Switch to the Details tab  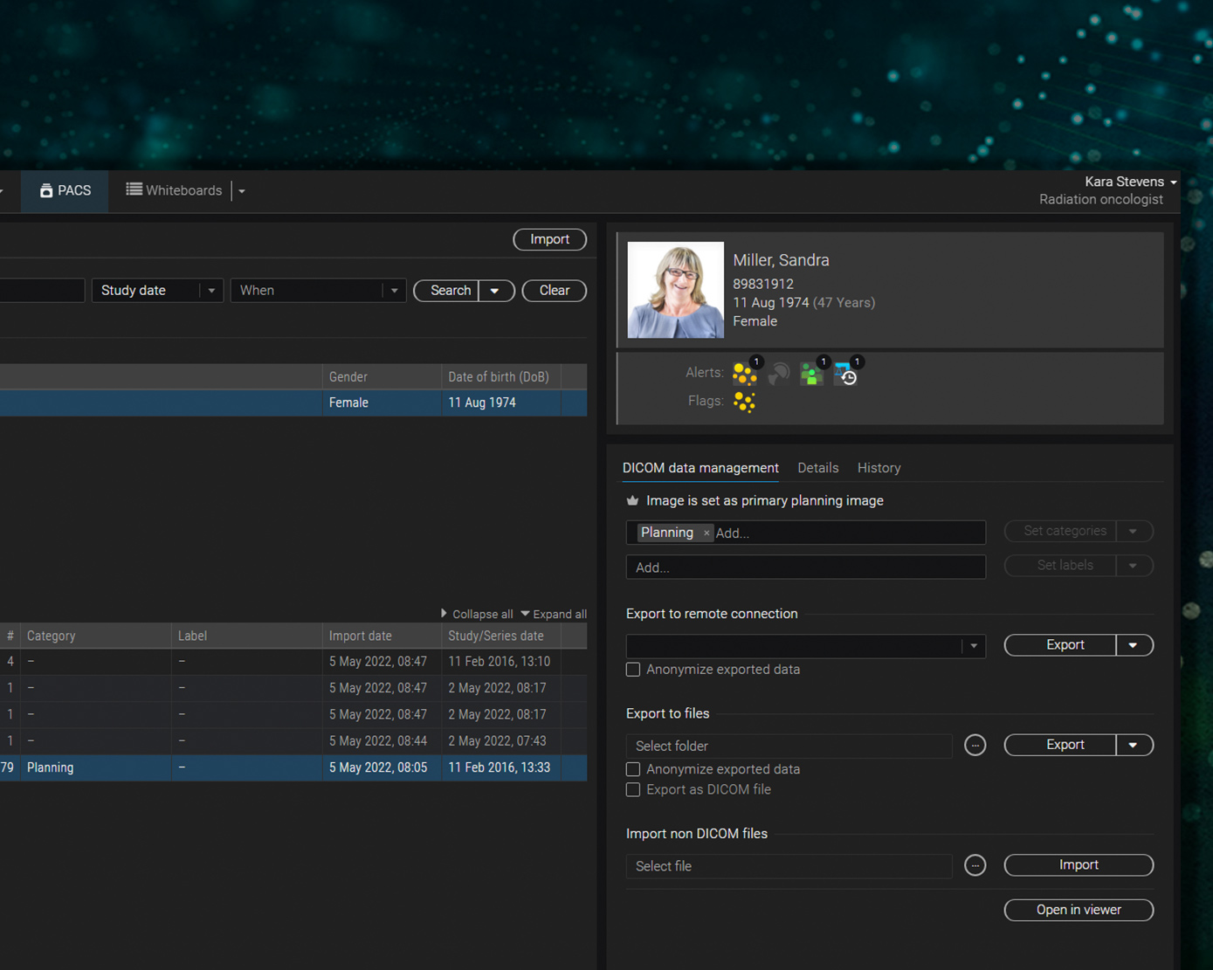[817, 468]
